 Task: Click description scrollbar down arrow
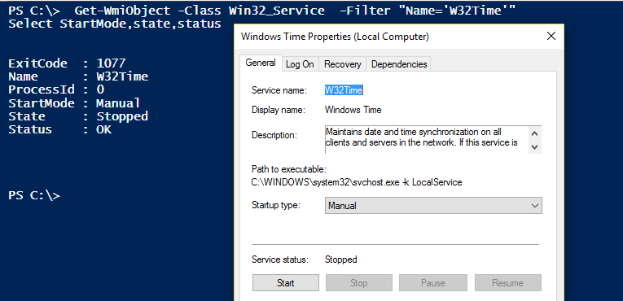535,147
